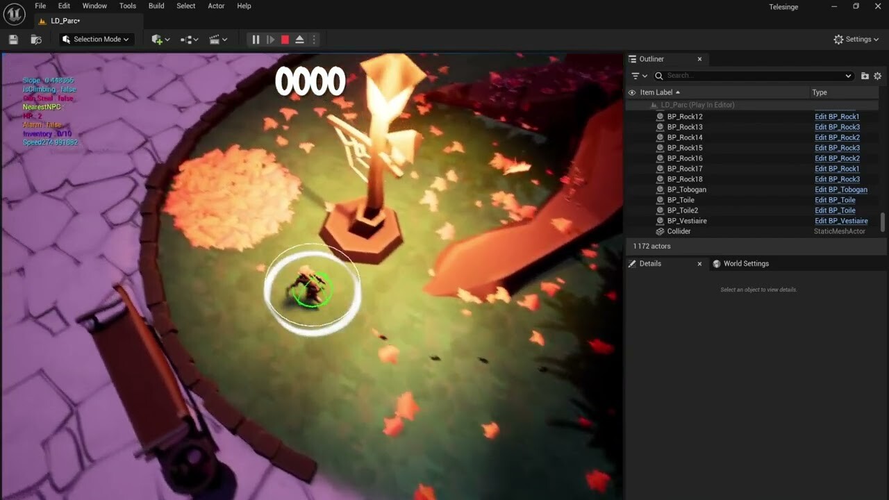The width and height of the screenshot is (889, 500).
Task: Open the Blueprints toolbar icon
Action: [x=188, y=40]
